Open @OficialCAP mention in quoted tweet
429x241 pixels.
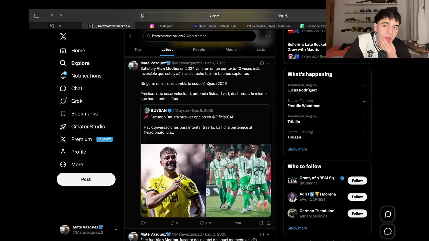223,117
